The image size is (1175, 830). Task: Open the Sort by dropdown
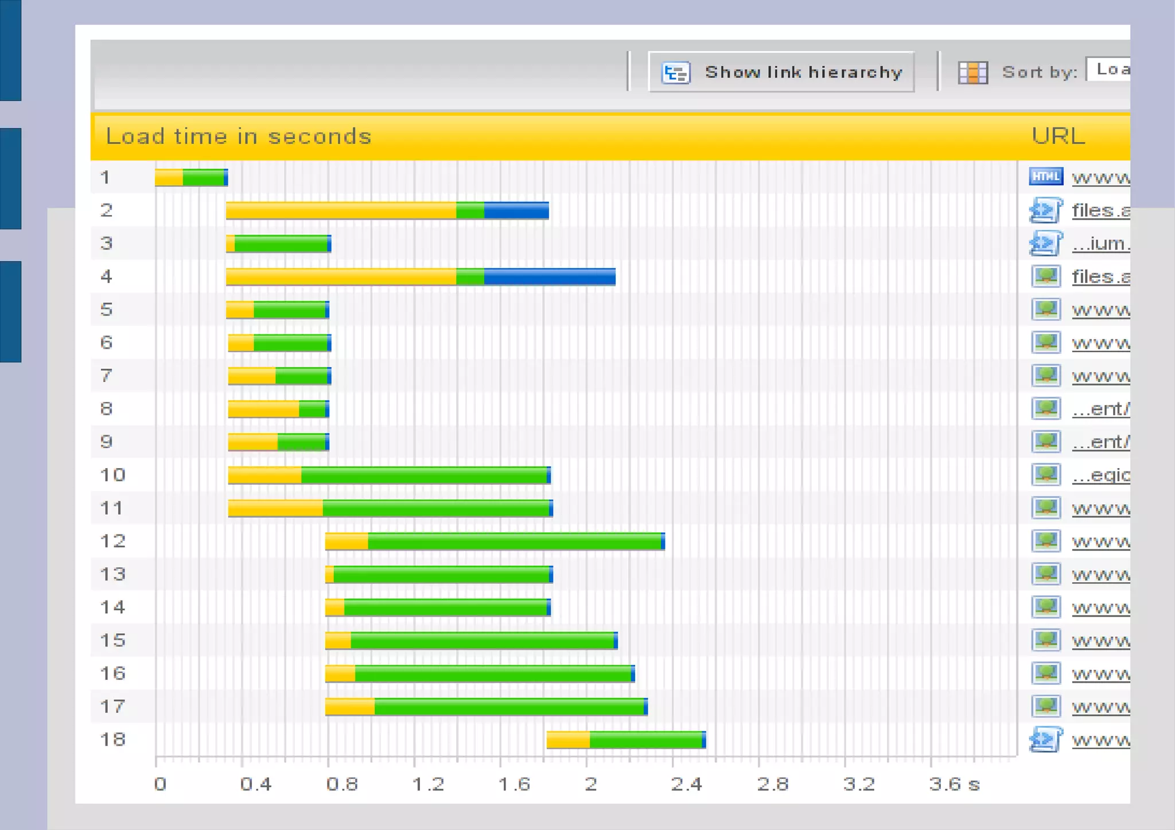coord(1108,70)
